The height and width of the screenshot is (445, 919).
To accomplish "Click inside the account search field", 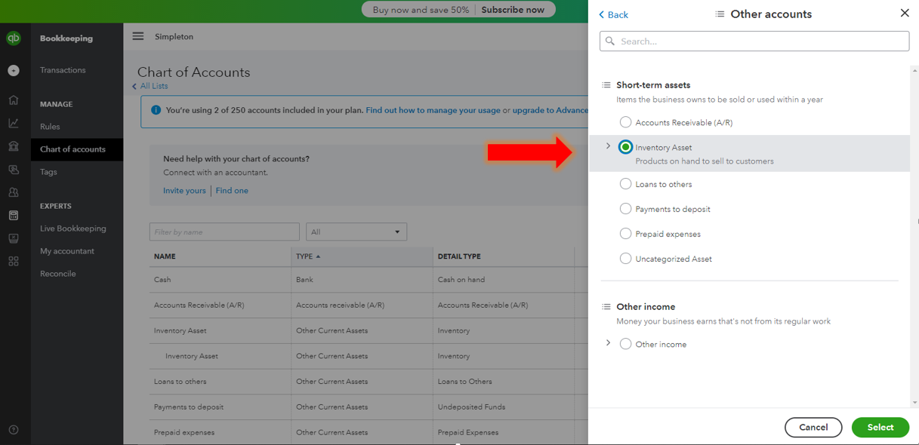I will coord(754,41).
